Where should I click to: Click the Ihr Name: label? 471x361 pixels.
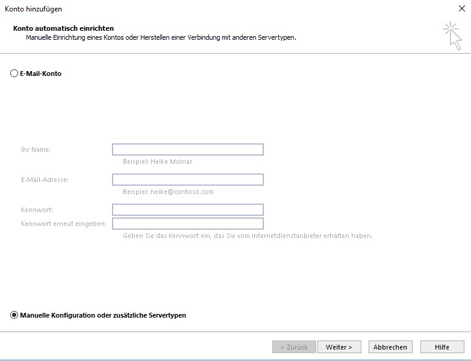(36, 149)
